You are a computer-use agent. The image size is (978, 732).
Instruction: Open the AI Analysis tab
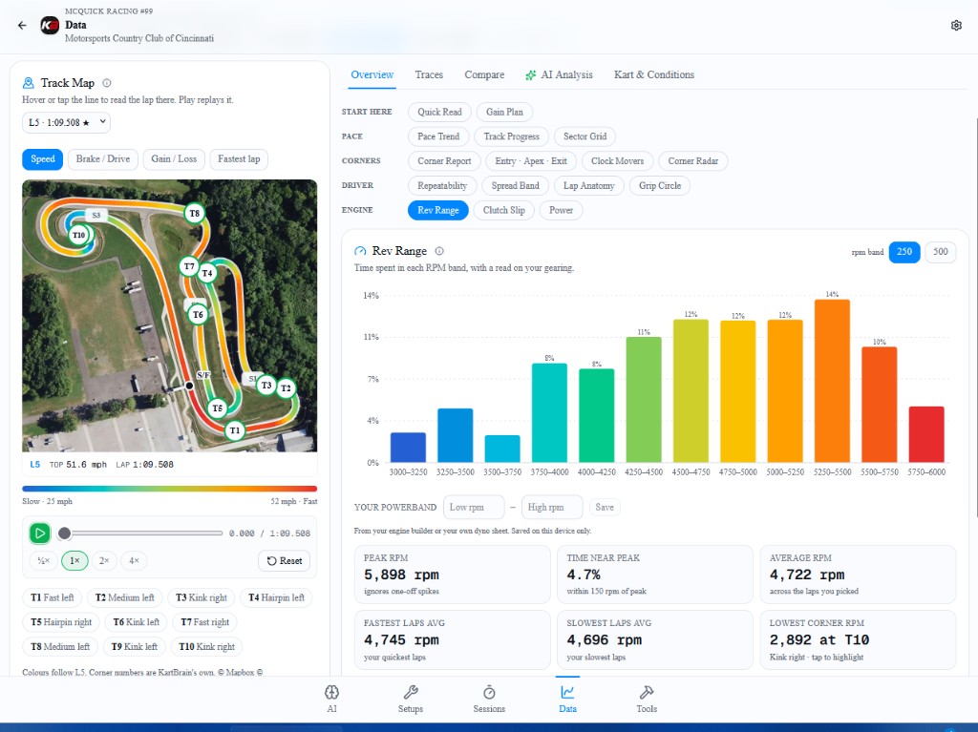[559, 74]
